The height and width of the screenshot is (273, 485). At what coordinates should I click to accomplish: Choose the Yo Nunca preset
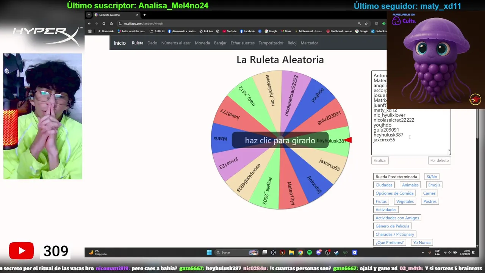pyautogui.click(x=422, y=243)
